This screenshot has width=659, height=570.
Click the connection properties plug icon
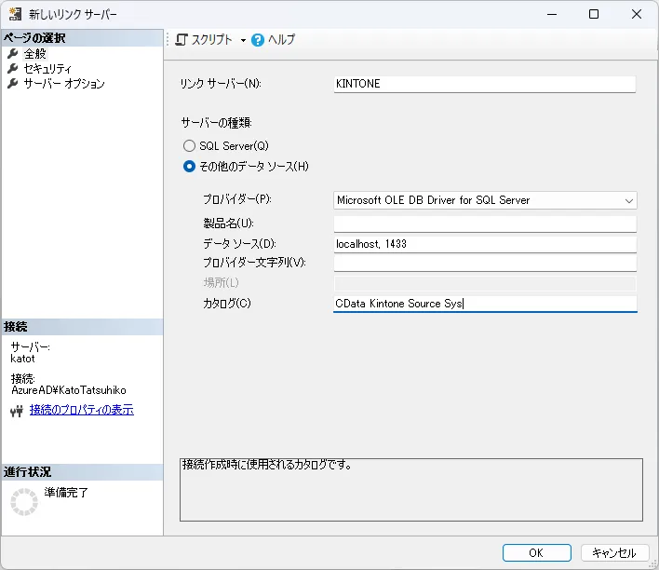pyautogui.click(x=17, y=411)
